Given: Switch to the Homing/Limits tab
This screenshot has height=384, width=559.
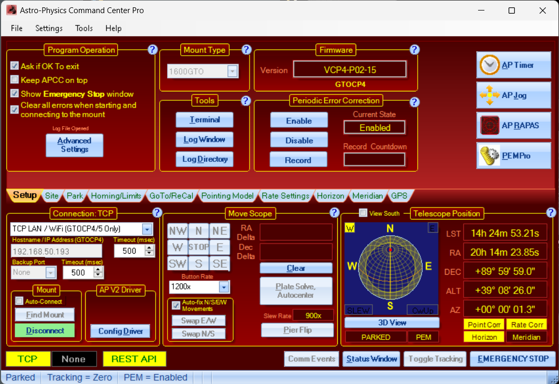Looking at the screenshot, I should (x=116, y=196).
